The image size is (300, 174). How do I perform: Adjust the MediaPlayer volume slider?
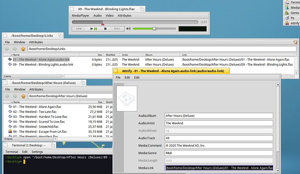(x=154, y=29)
